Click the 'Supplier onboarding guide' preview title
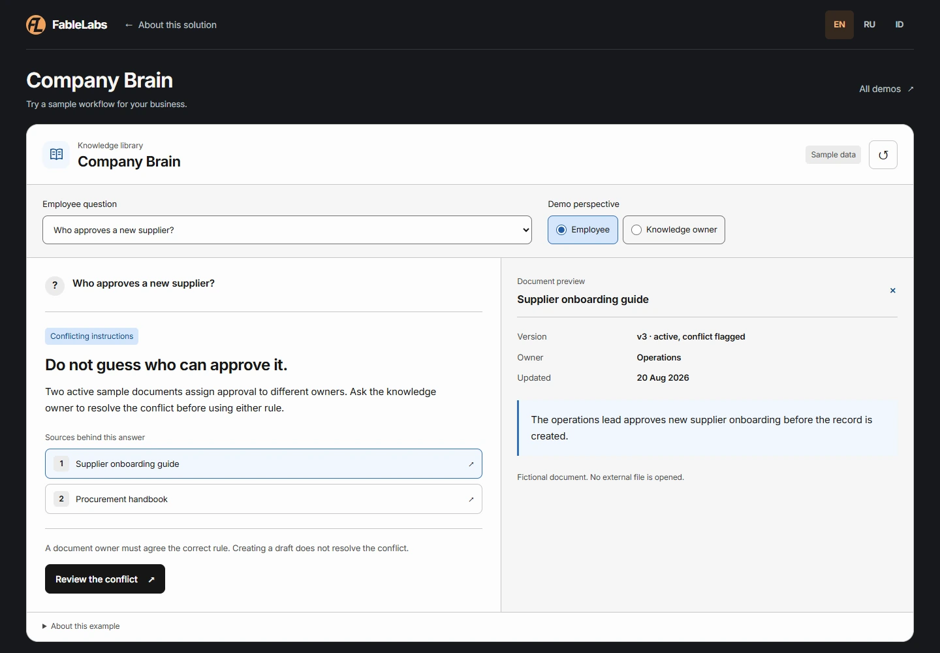The width and height of the screenshot is (940, 653). [x=583, y=300]
